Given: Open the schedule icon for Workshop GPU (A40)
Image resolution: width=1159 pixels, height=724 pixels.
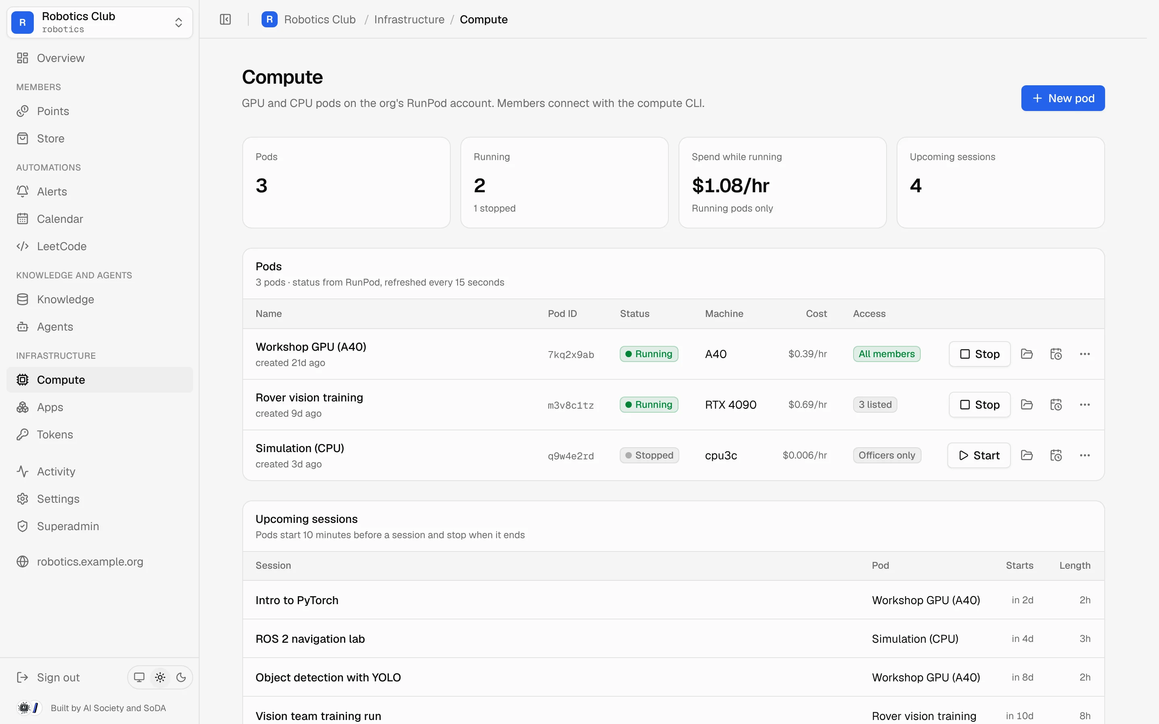Looking at the screenshot, I should [x=1056, y=354].
